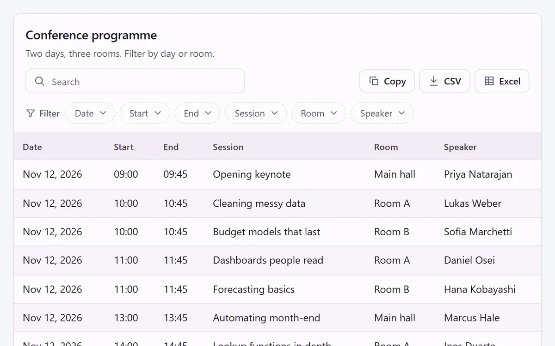Click start time '09:00' of Opening keynote

point(126,174)
